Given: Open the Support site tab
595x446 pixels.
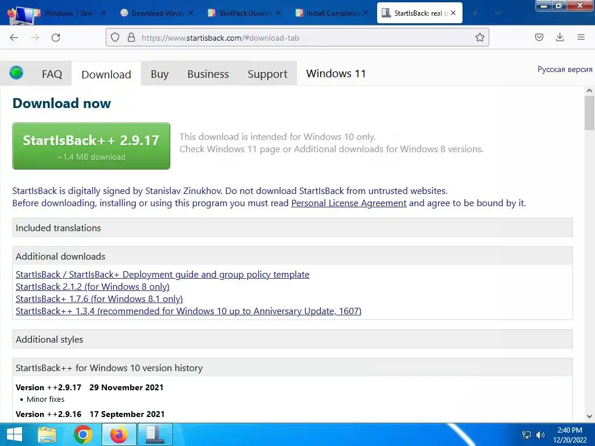Looking at the screenshot, I should pyautogui.click(x=267, y=74).
